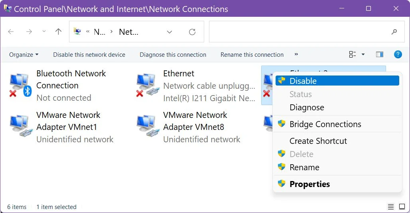410x213 pixels.
Task: Choose Rename in the context menu
Action: pos(337,167)
